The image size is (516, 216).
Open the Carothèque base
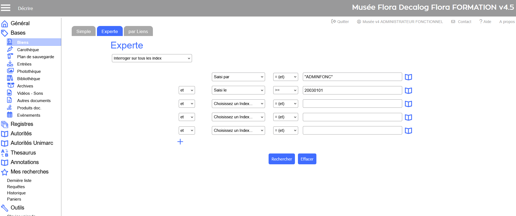coord(28,50)
